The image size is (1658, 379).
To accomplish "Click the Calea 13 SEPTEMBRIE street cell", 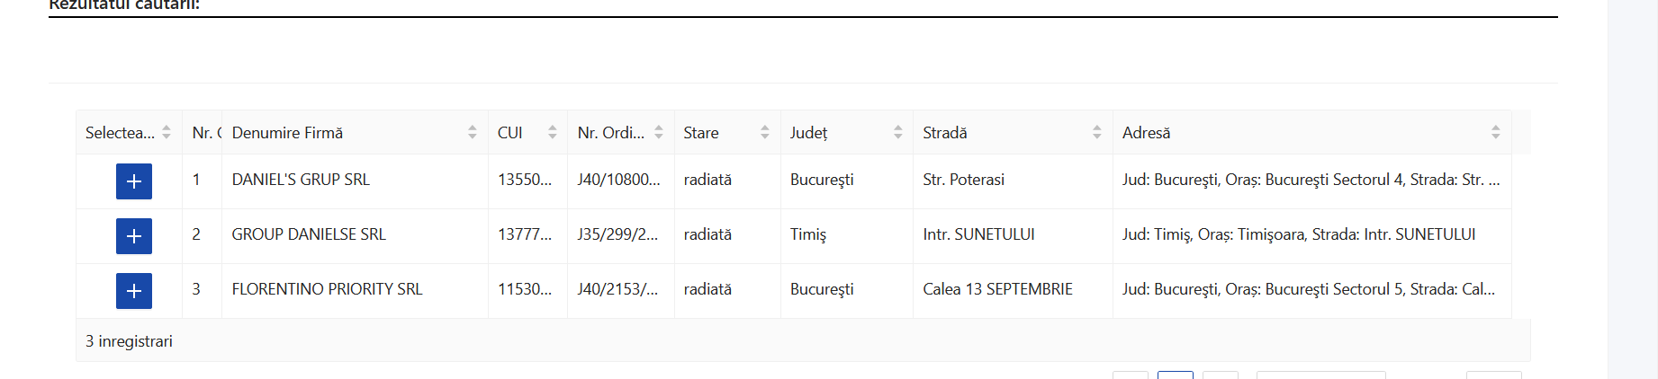I will coord(997,289).
